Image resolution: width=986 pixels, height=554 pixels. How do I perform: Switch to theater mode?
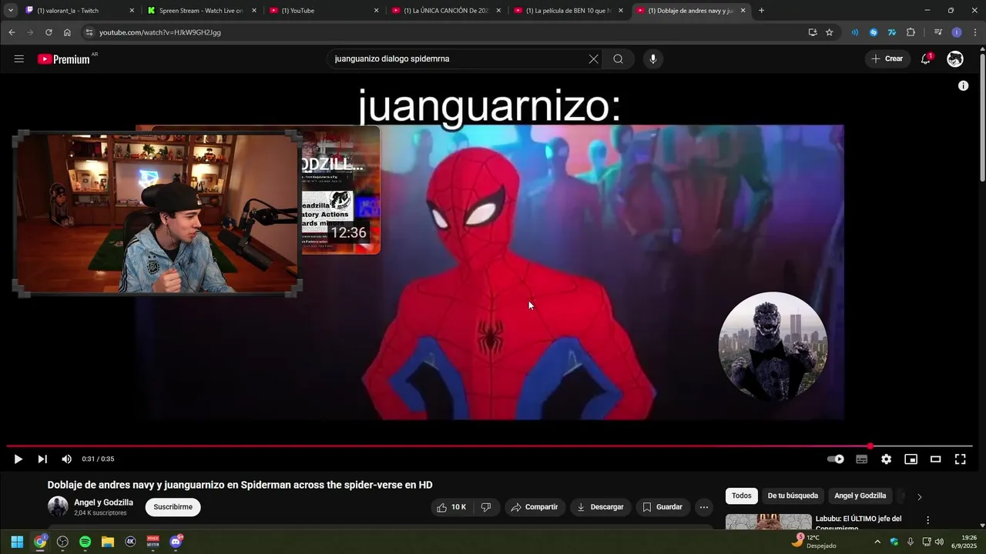[935, 459]
